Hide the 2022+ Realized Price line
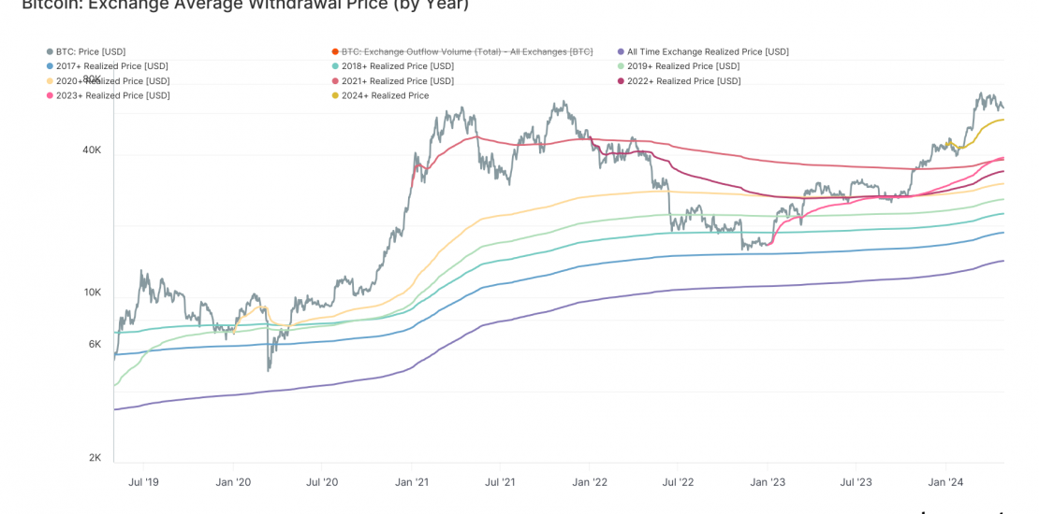Image resolution: width=1039 pixels, height=514 pixels. coord(683,81)
